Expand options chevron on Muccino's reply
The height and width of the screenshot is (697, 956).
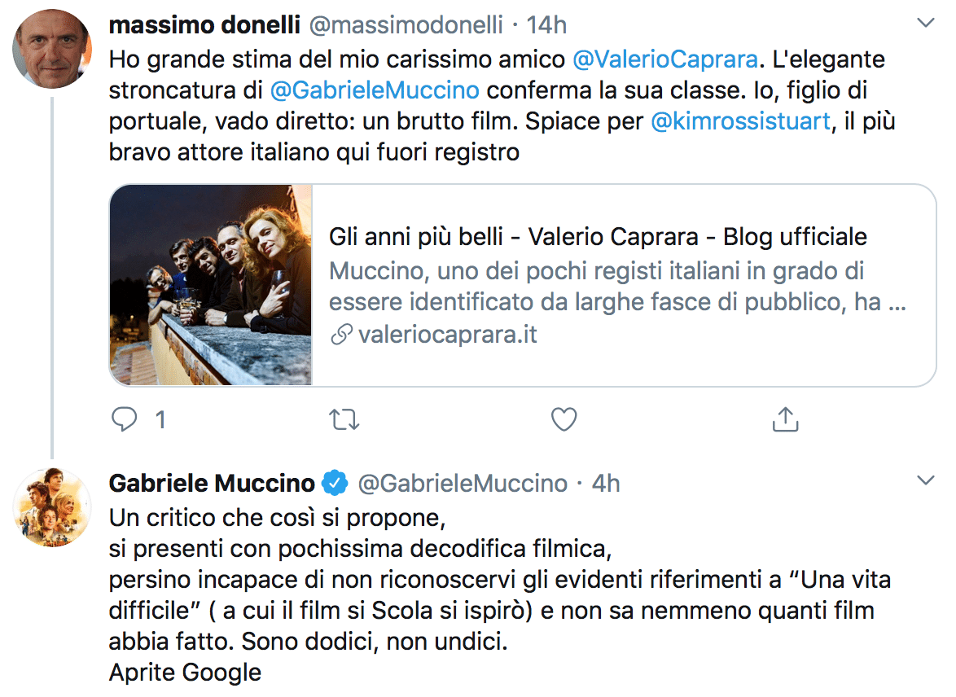click(925, 480)
